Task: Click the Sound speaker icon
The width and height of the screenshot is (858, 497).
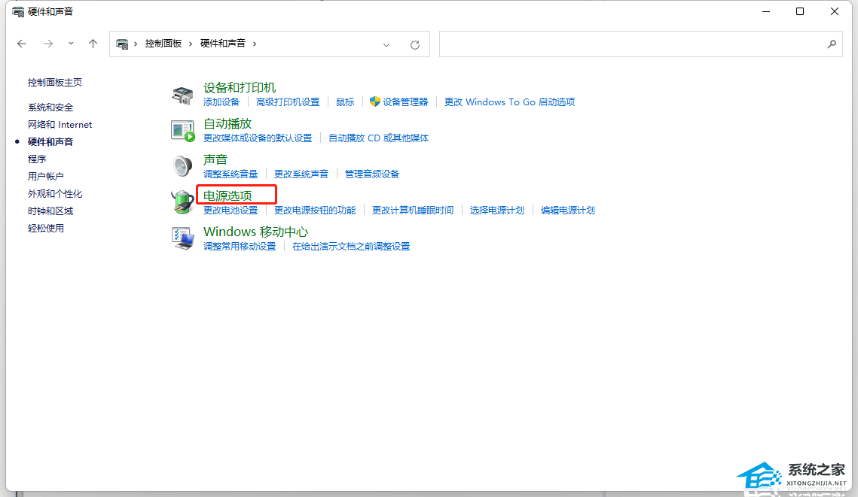Action: [x=182, y=167]
